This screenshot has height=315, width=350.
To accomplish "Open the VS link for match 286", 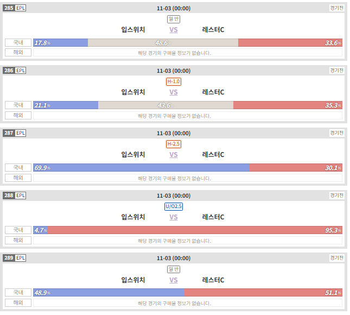I will [x=174, y=92].
